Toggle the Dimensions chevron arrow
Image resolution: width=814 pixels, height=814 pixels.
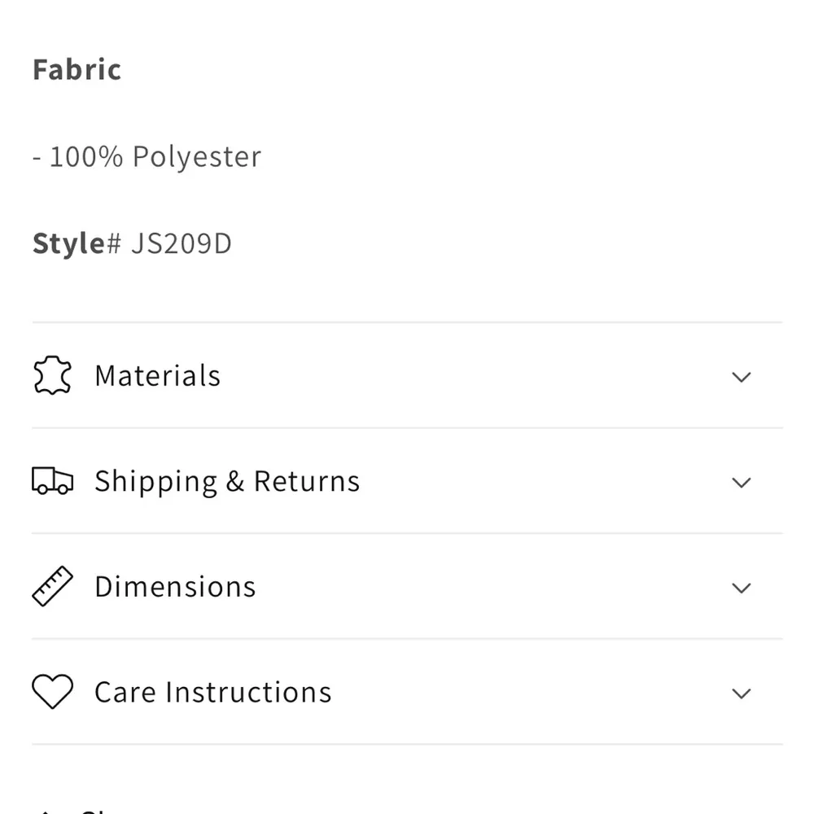[741, 588]
